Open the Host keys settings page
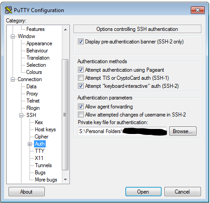 coord(45,130)
